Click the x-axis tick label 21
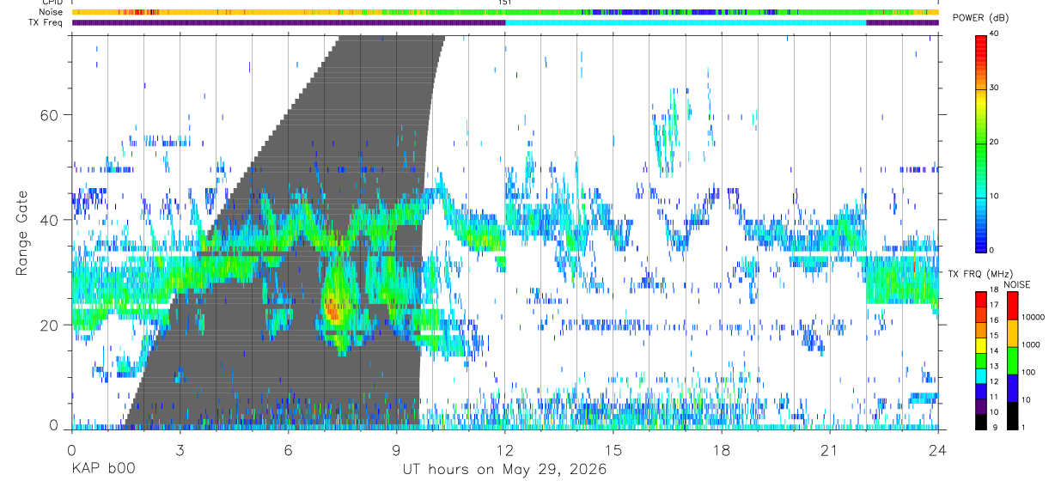1055x487 pixels. click(x=830, y=450)
